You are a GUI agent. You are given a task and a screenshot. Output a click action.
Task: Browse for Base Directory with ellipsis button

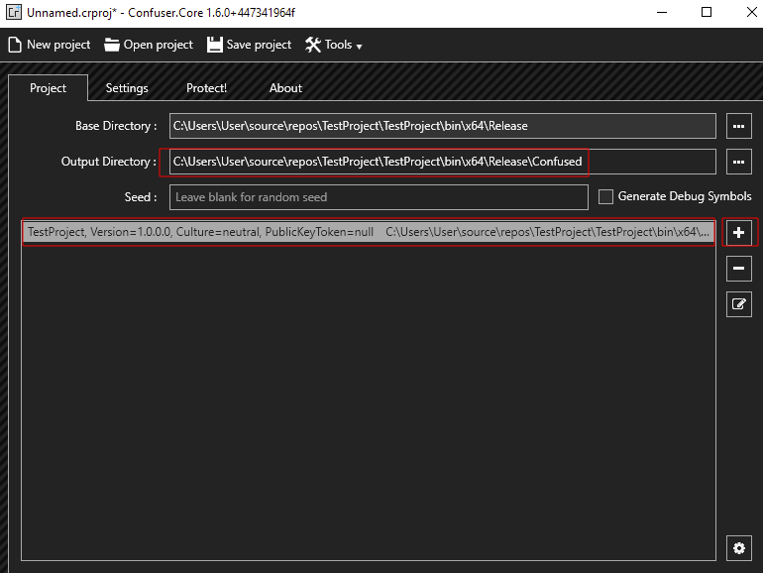pyautogui.click(x=738, y=126)
